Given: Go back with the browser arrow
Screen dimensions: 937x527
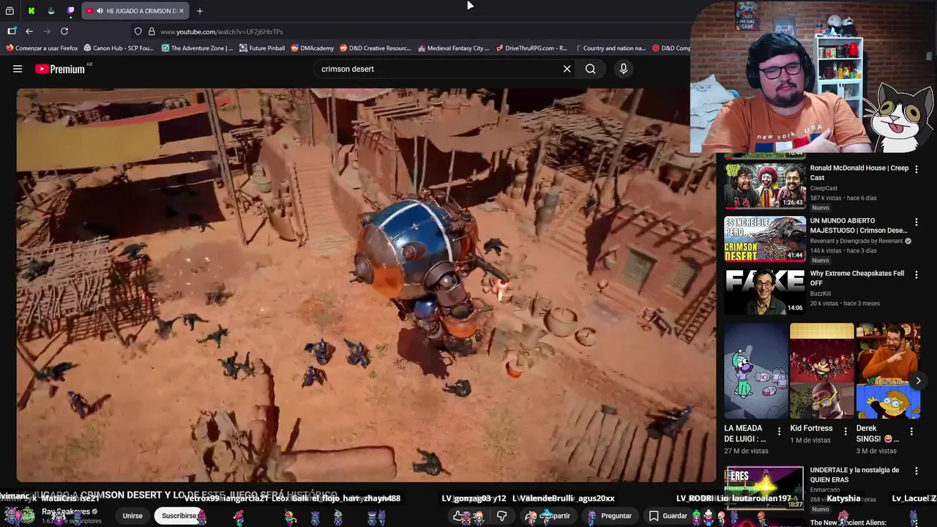Looking at the screenshot, I should point(29,31).
